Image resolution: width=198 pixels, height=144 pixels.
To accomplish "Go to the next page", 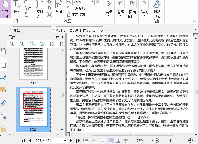I will click(71, 141).
